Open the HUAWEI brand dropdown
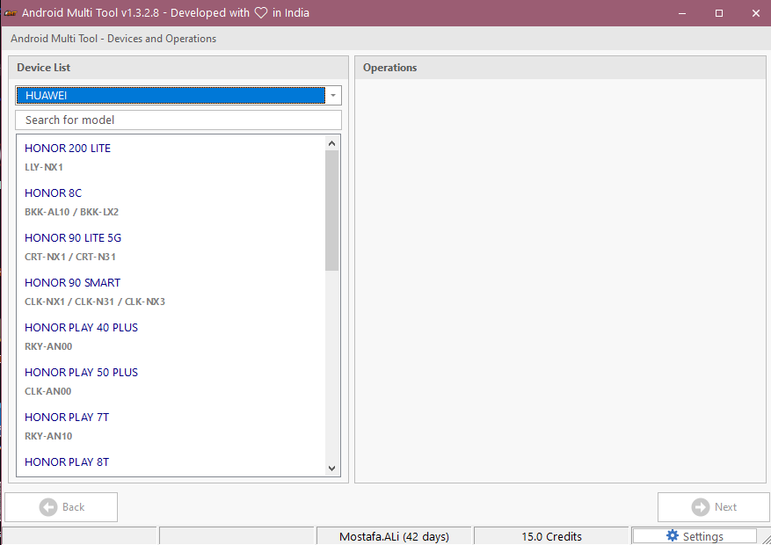Image resolution: width=771 pixels, height=545 pixels. pos(178,95)
